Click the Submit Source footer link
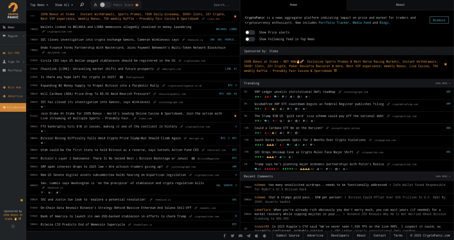The width and height of the screenshot is (454, 240). (288, 236)
